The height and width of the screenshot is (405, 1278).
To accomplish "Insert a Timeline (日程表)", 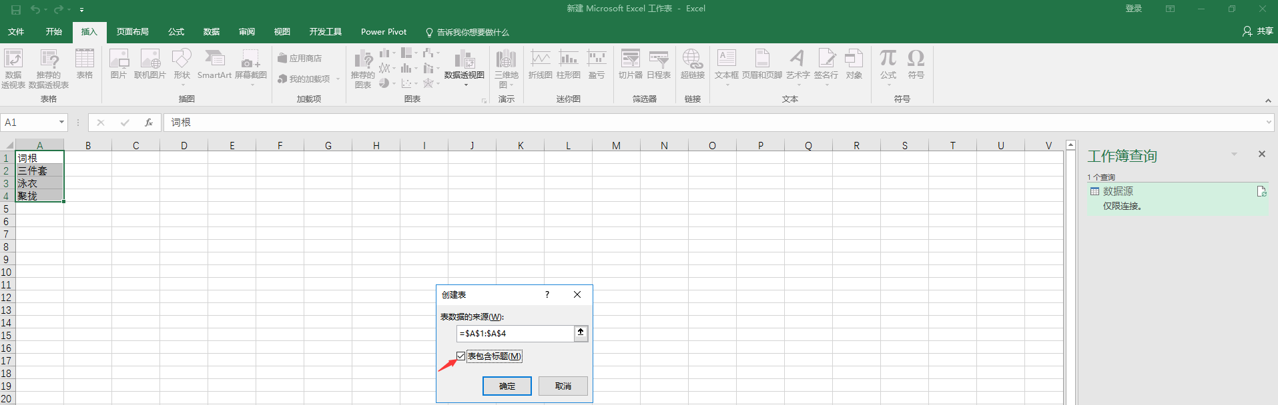I will (659, 64).
